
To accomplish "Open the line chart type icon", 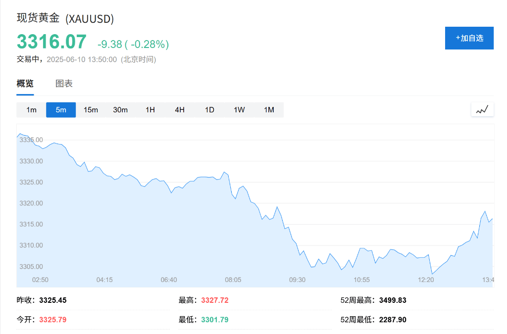I will [x=482, y=110].
